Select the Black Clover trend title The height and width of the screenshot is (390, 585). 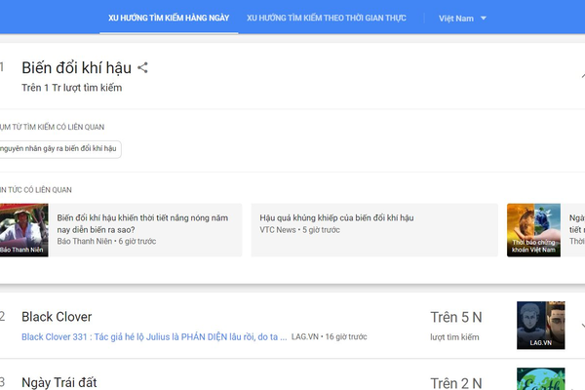(x=57, y=317)
